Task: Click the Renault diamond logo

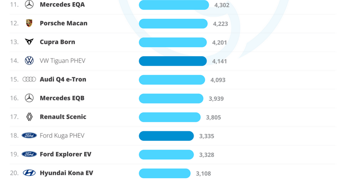Action: pyautogui.click(x=29, y=117)
